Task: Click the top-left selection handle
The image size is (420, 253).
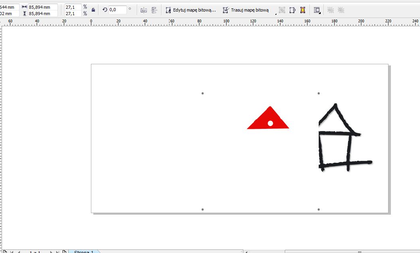Action: pos(203,93)
